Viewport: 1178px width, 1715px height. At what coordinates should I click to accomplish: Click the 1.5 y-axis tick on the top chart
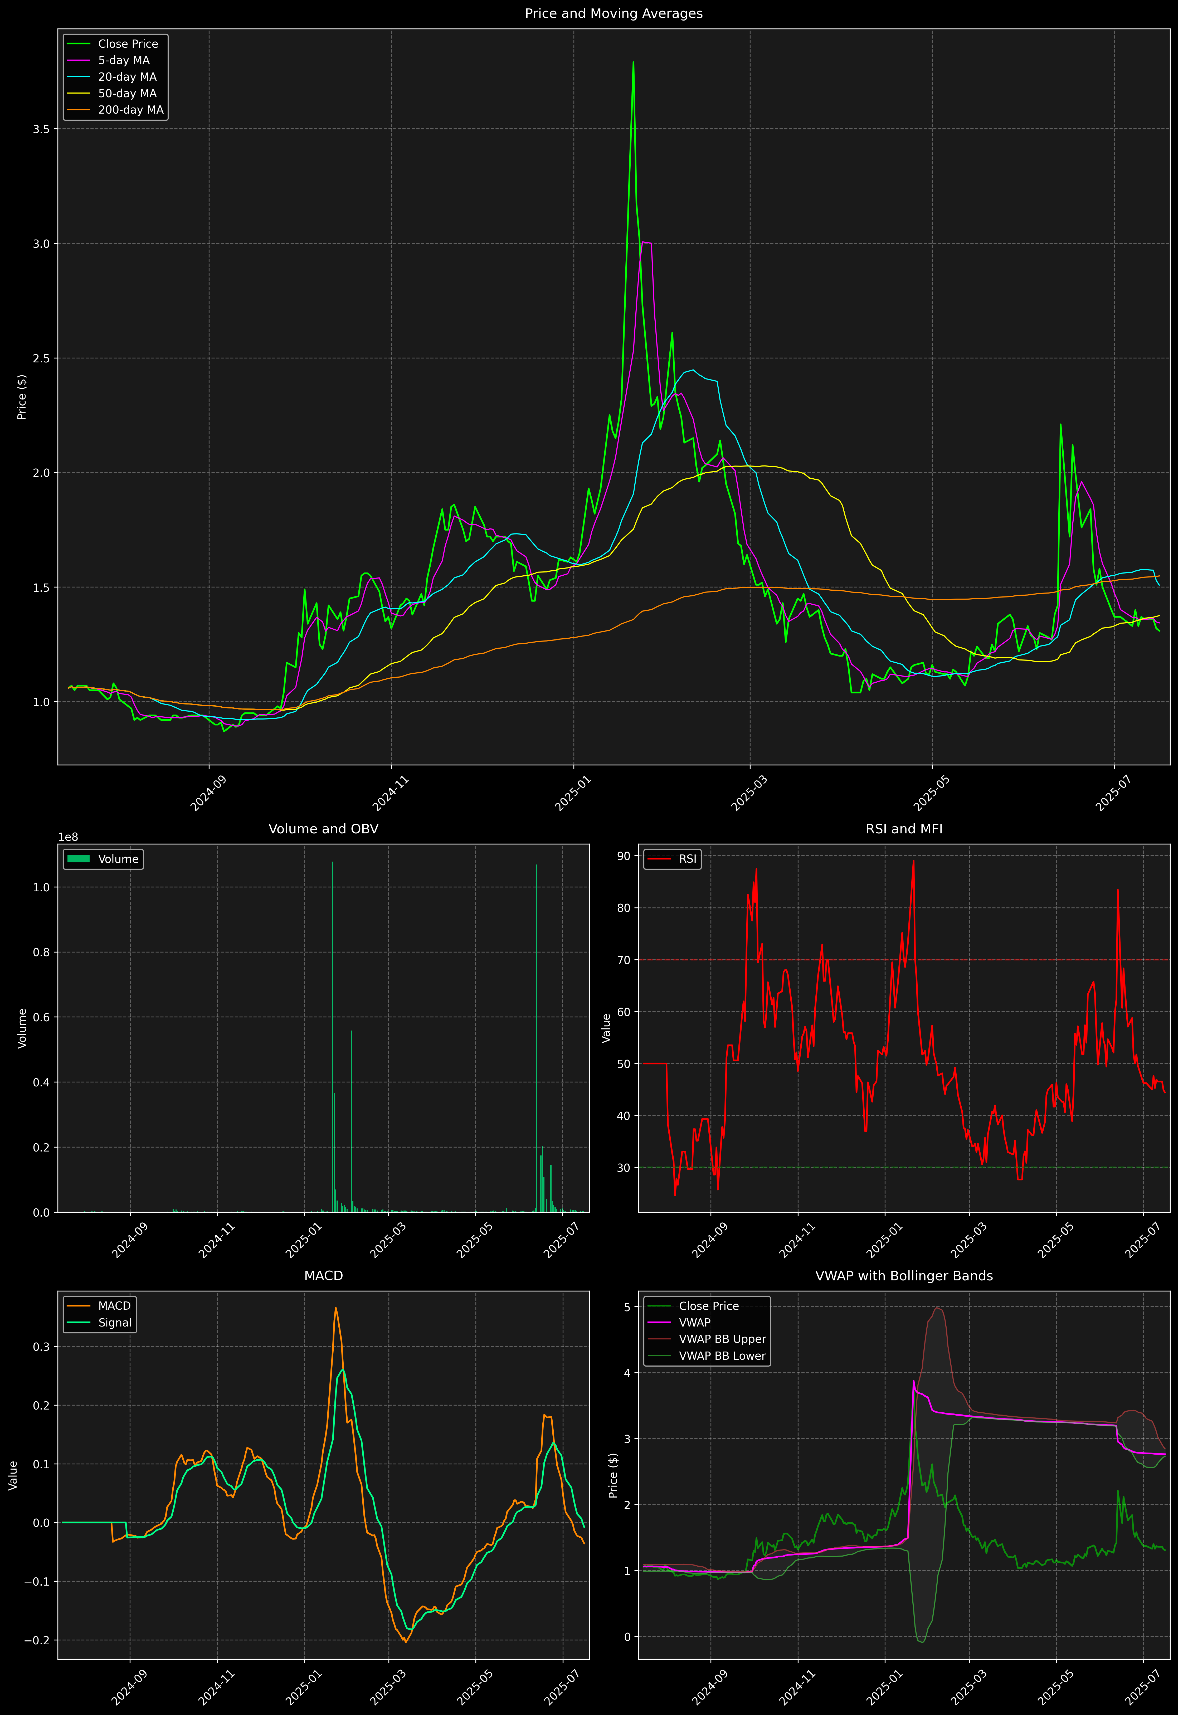pos(41,587)
